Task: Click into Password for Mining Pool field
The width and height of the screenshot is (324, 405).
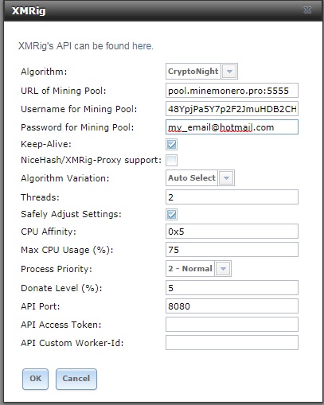Action: [x=232, y=127]
